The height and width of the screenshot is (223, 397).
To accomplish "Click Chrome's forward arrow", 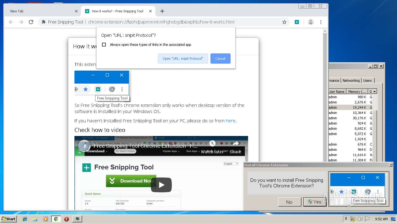I will [x=21, y=22].
